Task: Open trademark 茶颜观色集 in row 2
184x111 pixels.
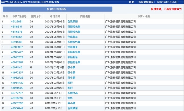Action: click(74, 27)
